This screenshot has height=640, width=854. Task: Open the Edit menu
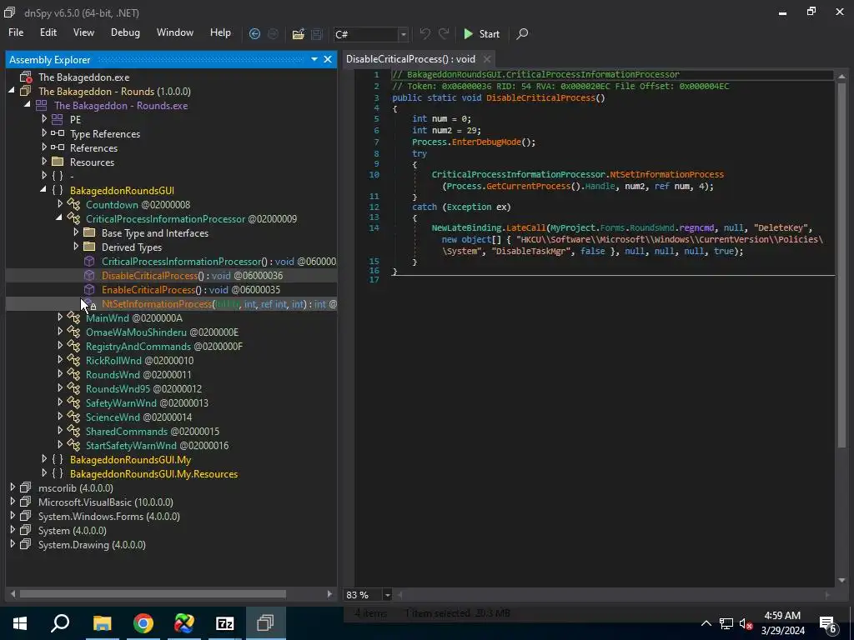48,32
